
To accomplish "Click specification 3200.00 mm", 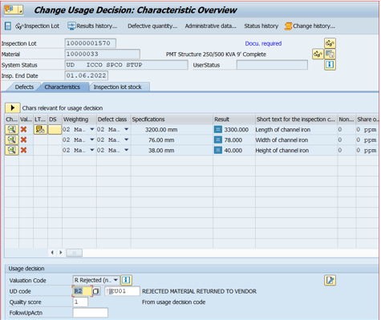I will 161,130.
